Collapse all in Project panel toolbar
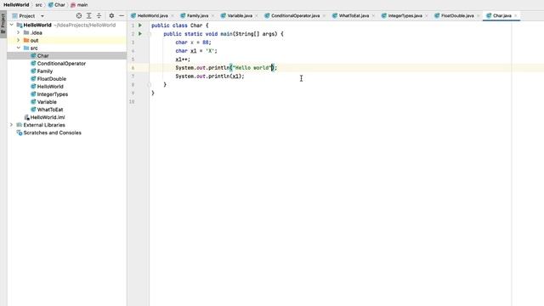Image resolution: width=544 pixels, height=306 pixels. (x=99, y=15)
